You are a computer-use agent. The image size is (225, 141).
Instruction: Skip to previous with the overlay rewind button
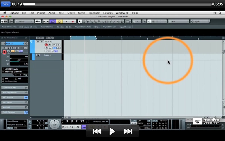coord(97,131)
